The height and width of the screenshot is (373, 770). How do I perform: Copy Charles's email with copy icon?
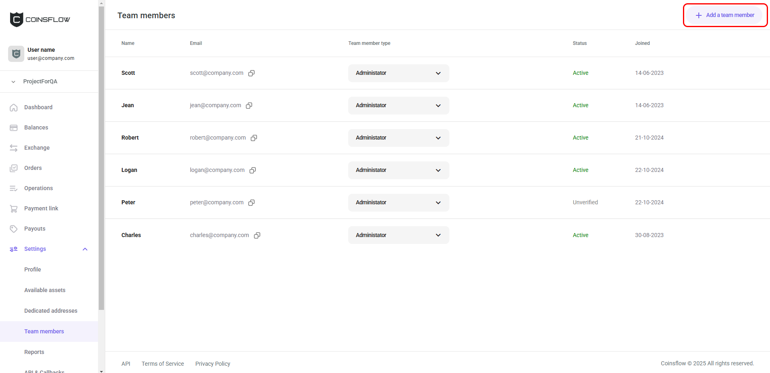click(x=257, y=235)
